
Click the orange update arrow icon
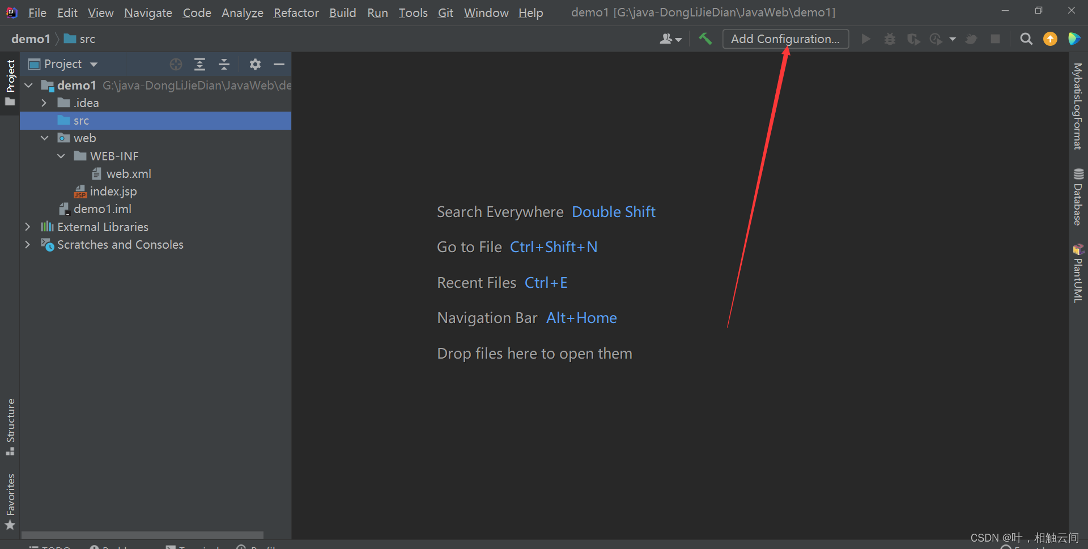1050,39
